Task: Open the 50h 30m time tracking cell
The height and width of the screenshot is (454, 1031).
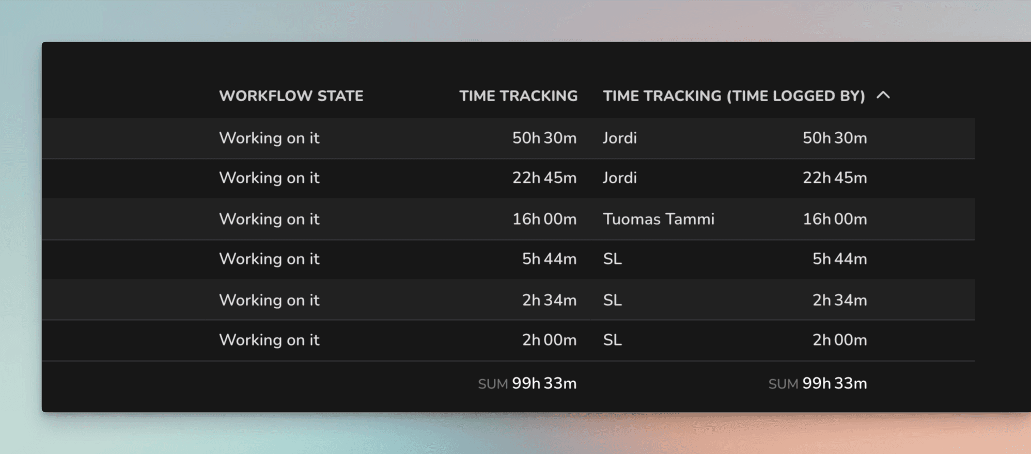Action: pyautogui.click(x=544, y=138)
